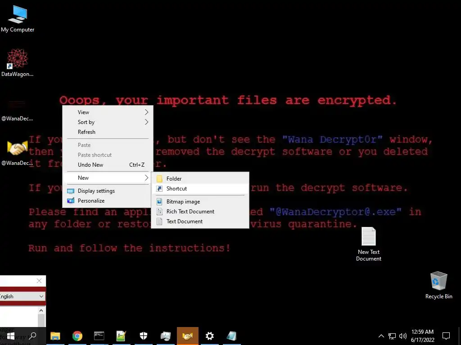Image resolution: width=461 pixels, height=345 pixels.
Task: Click Refresh in the context menu
Action: coord(108,132)
